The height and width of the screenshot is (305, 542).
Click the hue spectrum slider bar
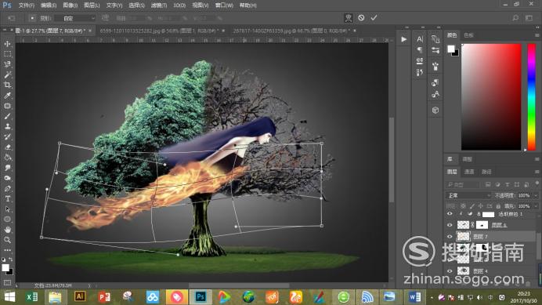coord(531,96)
